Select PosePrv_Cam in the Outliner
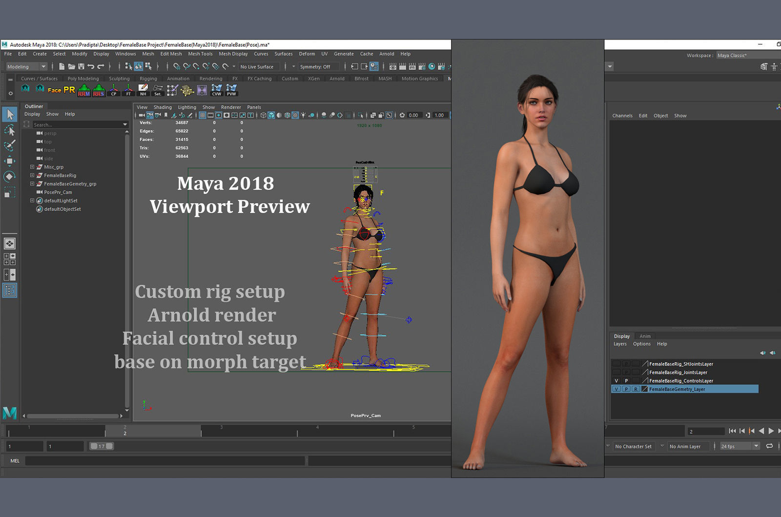 click(x=58, y=192)
